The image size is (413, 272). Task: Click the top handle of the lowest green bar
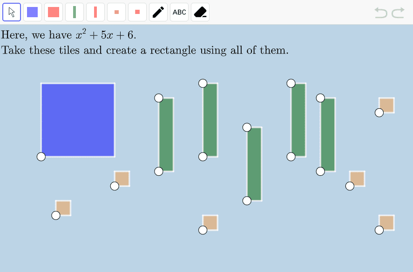pyautogui.click(x=247, y=127)
